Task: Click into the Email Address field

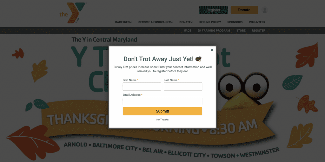Action: [162, 101]
